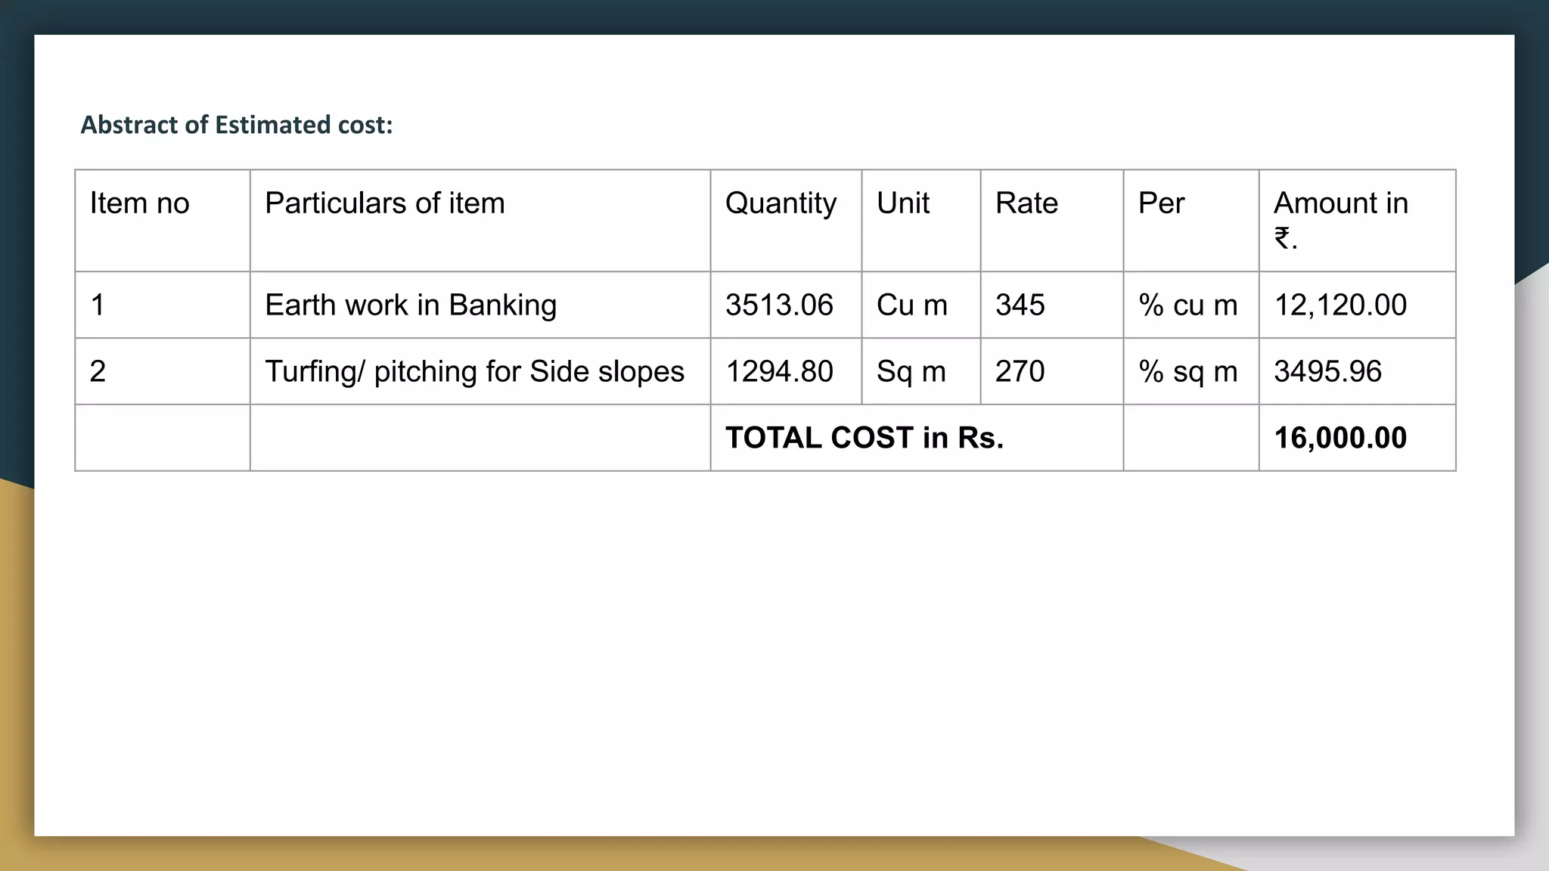1549x871 pixels.
Task: Click the 'TOTAL COST in Rs.' cell
Action: point(865,439)
